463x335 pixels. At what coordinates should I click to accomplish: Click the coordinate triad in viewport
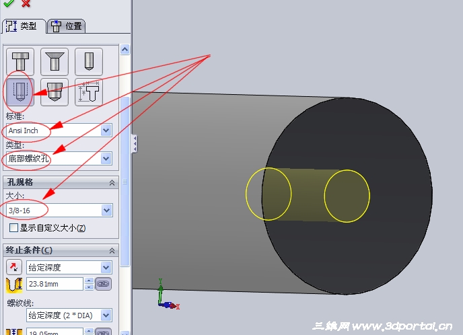pos(168,295)
